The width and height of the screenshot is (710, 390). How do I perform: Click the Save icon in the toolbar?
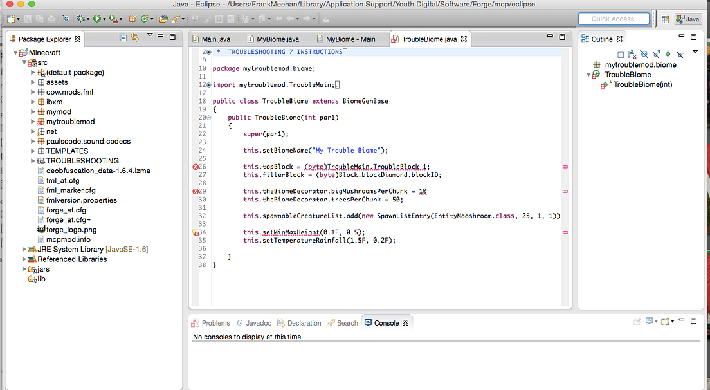click(x=26, y=19)
